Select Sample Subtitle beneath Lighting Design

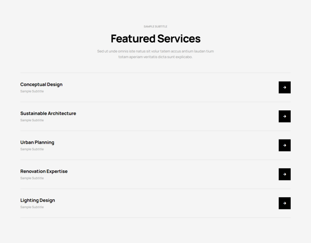point(32,207)
